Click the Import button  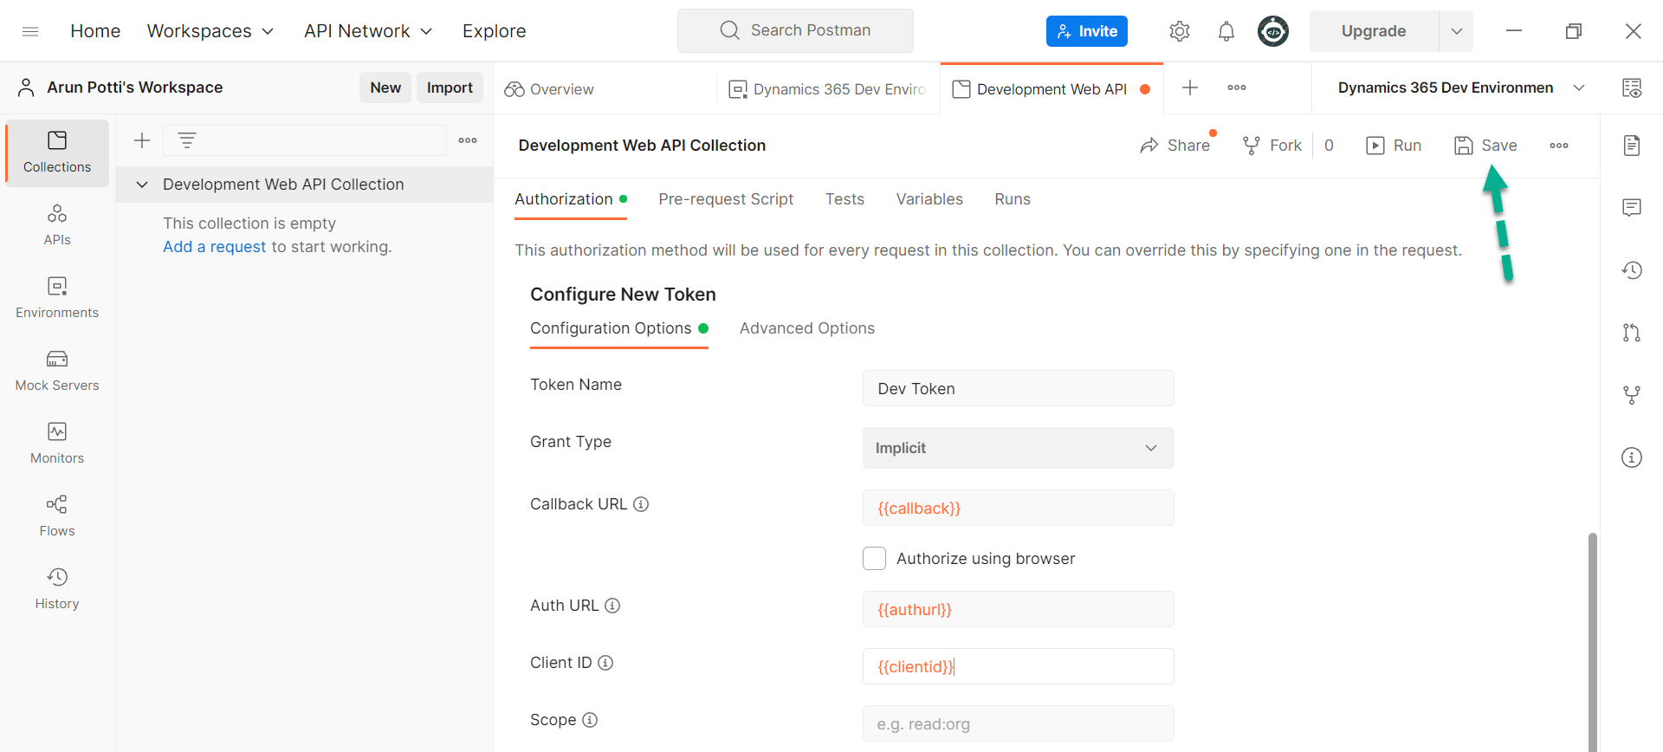(x=450, y=88)
